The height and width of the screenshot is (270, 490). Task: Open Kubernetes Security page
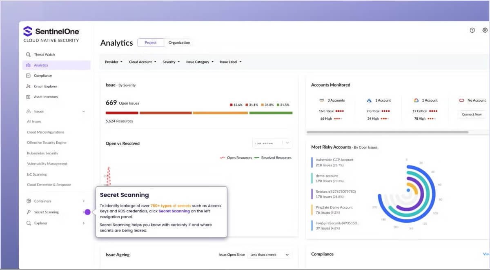(x=42, y=153)
